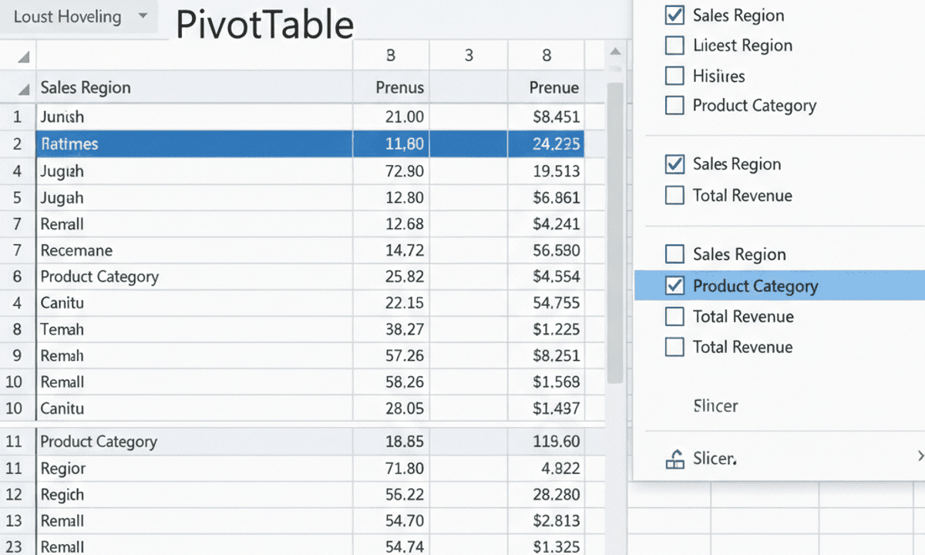The height and width of the screenshot is (555, 925).
Task: Check the last Total Revenue checkbox
Action: pyautogui.click(x=674, y=347)
